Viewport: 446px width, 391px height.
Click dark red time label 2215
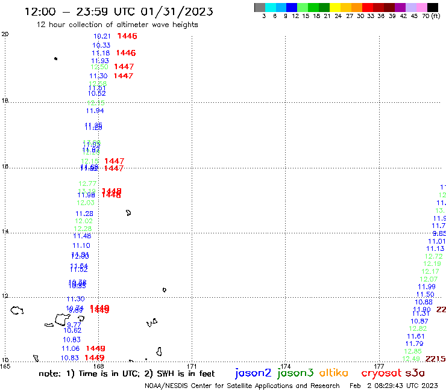tap(436, 359)
